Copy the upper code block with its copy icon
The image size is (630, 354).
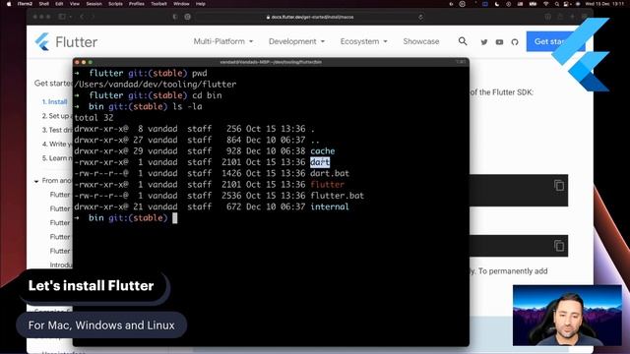click(559, 186)
